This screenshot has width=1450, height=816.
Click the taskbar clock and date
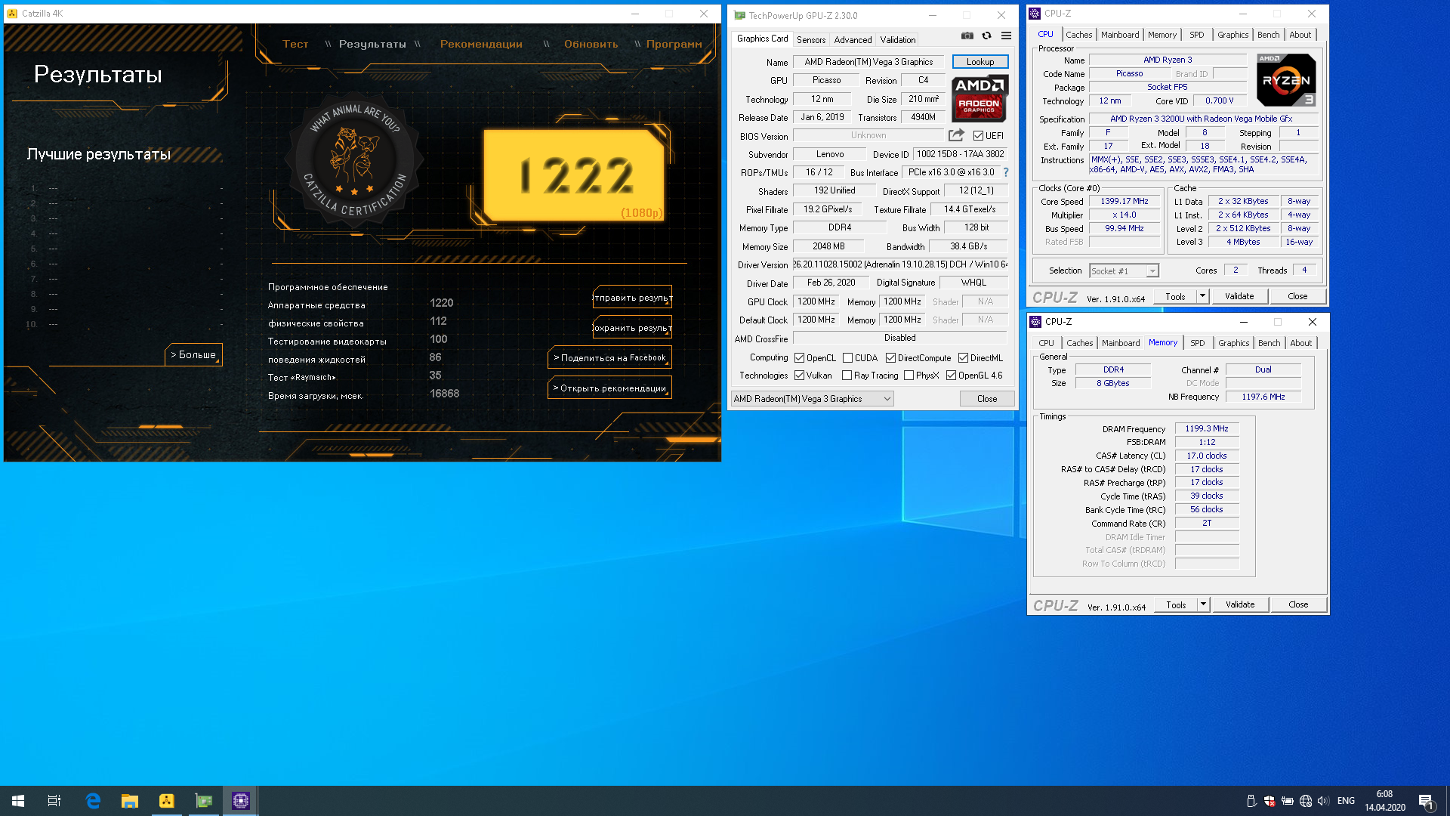click(1384, 801)
